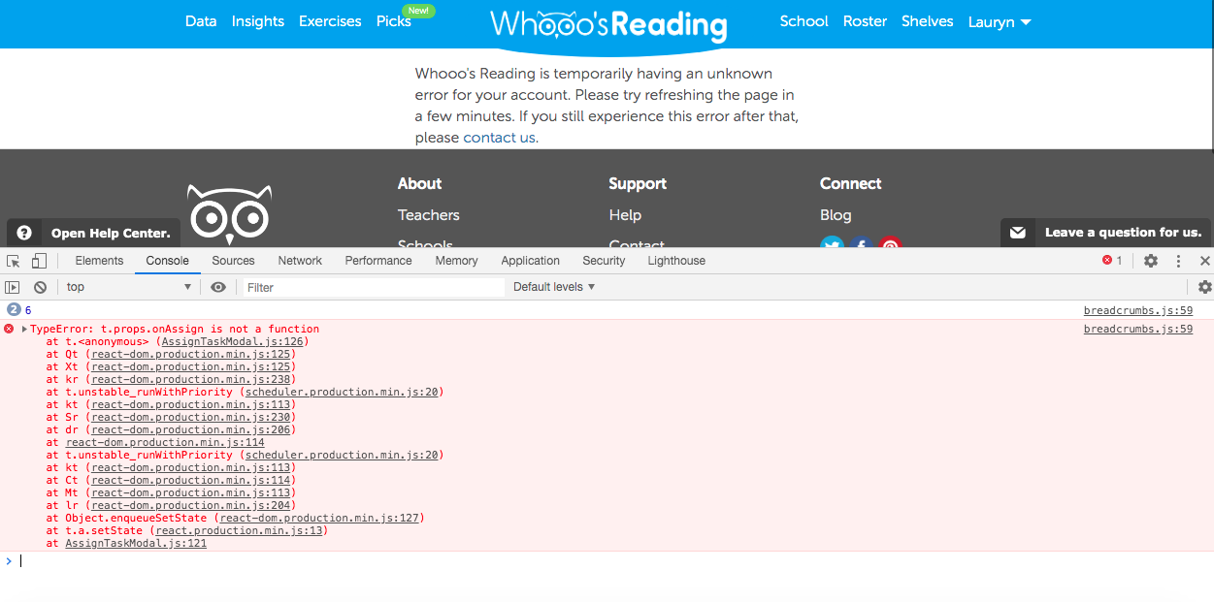Switch to the Performance tab
This screenshot has width=1214, height=602.
pyautogui.click(x=378, y=261)
